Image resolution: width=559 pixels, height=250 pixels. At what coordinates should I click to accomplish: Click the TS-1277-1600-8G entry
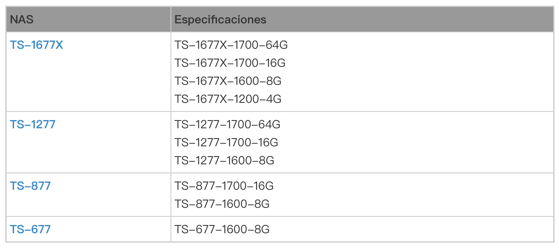[x=224, y=160]
